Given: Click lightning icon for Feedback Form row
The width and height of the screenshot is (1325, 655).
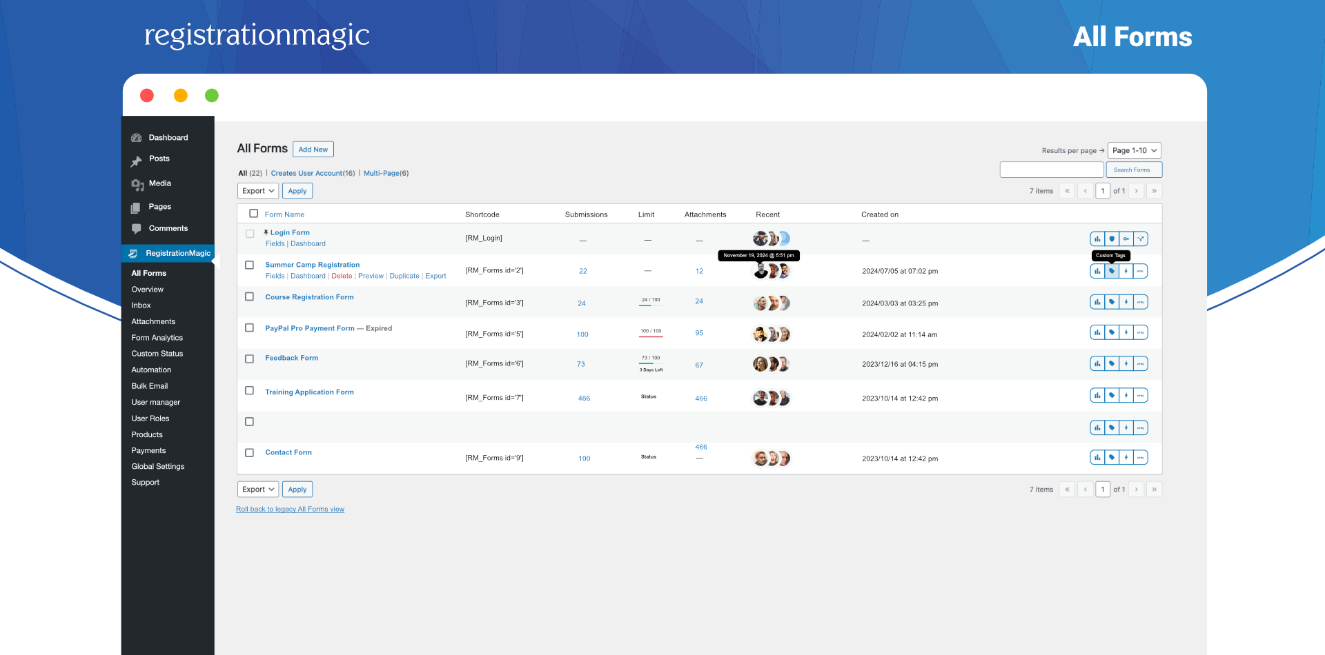Looking at the screenshot, I should [1126, 363].
